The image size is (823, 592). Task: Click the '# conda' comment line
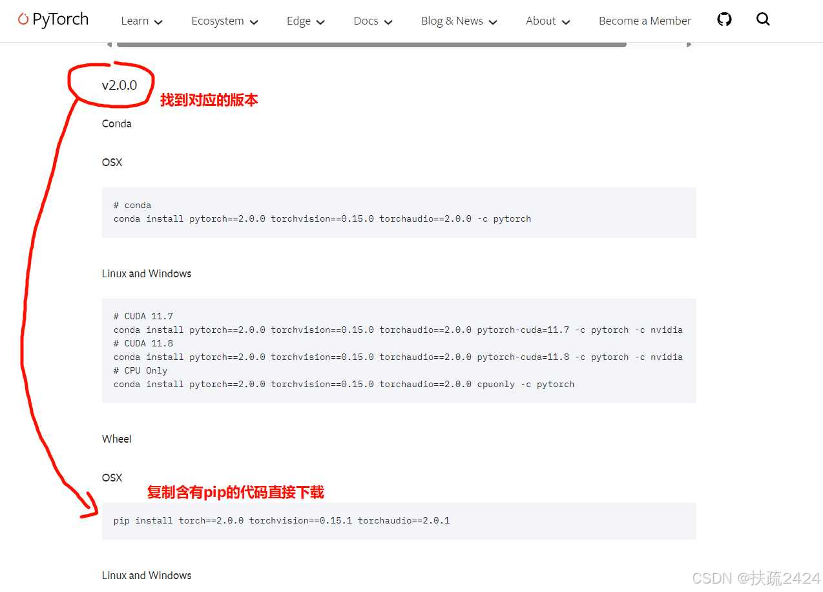tap(132, 205)
